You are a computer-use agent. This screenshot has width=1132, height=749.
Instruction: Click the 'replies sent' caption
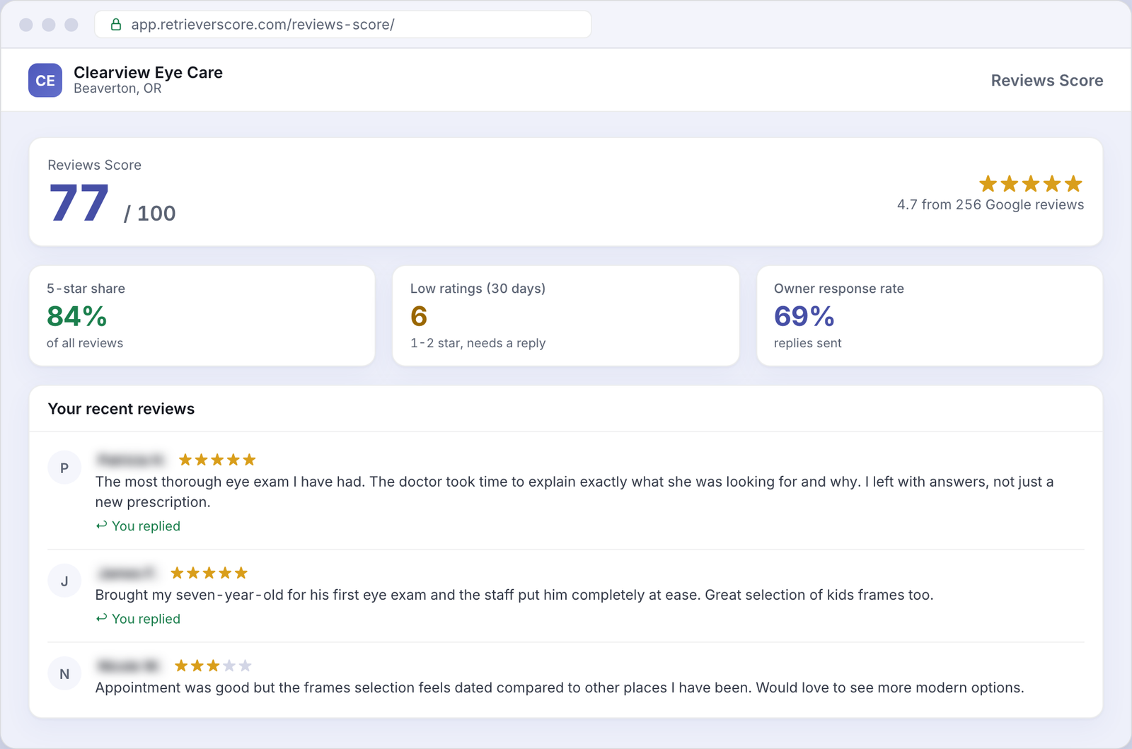[x=808, y=343]
